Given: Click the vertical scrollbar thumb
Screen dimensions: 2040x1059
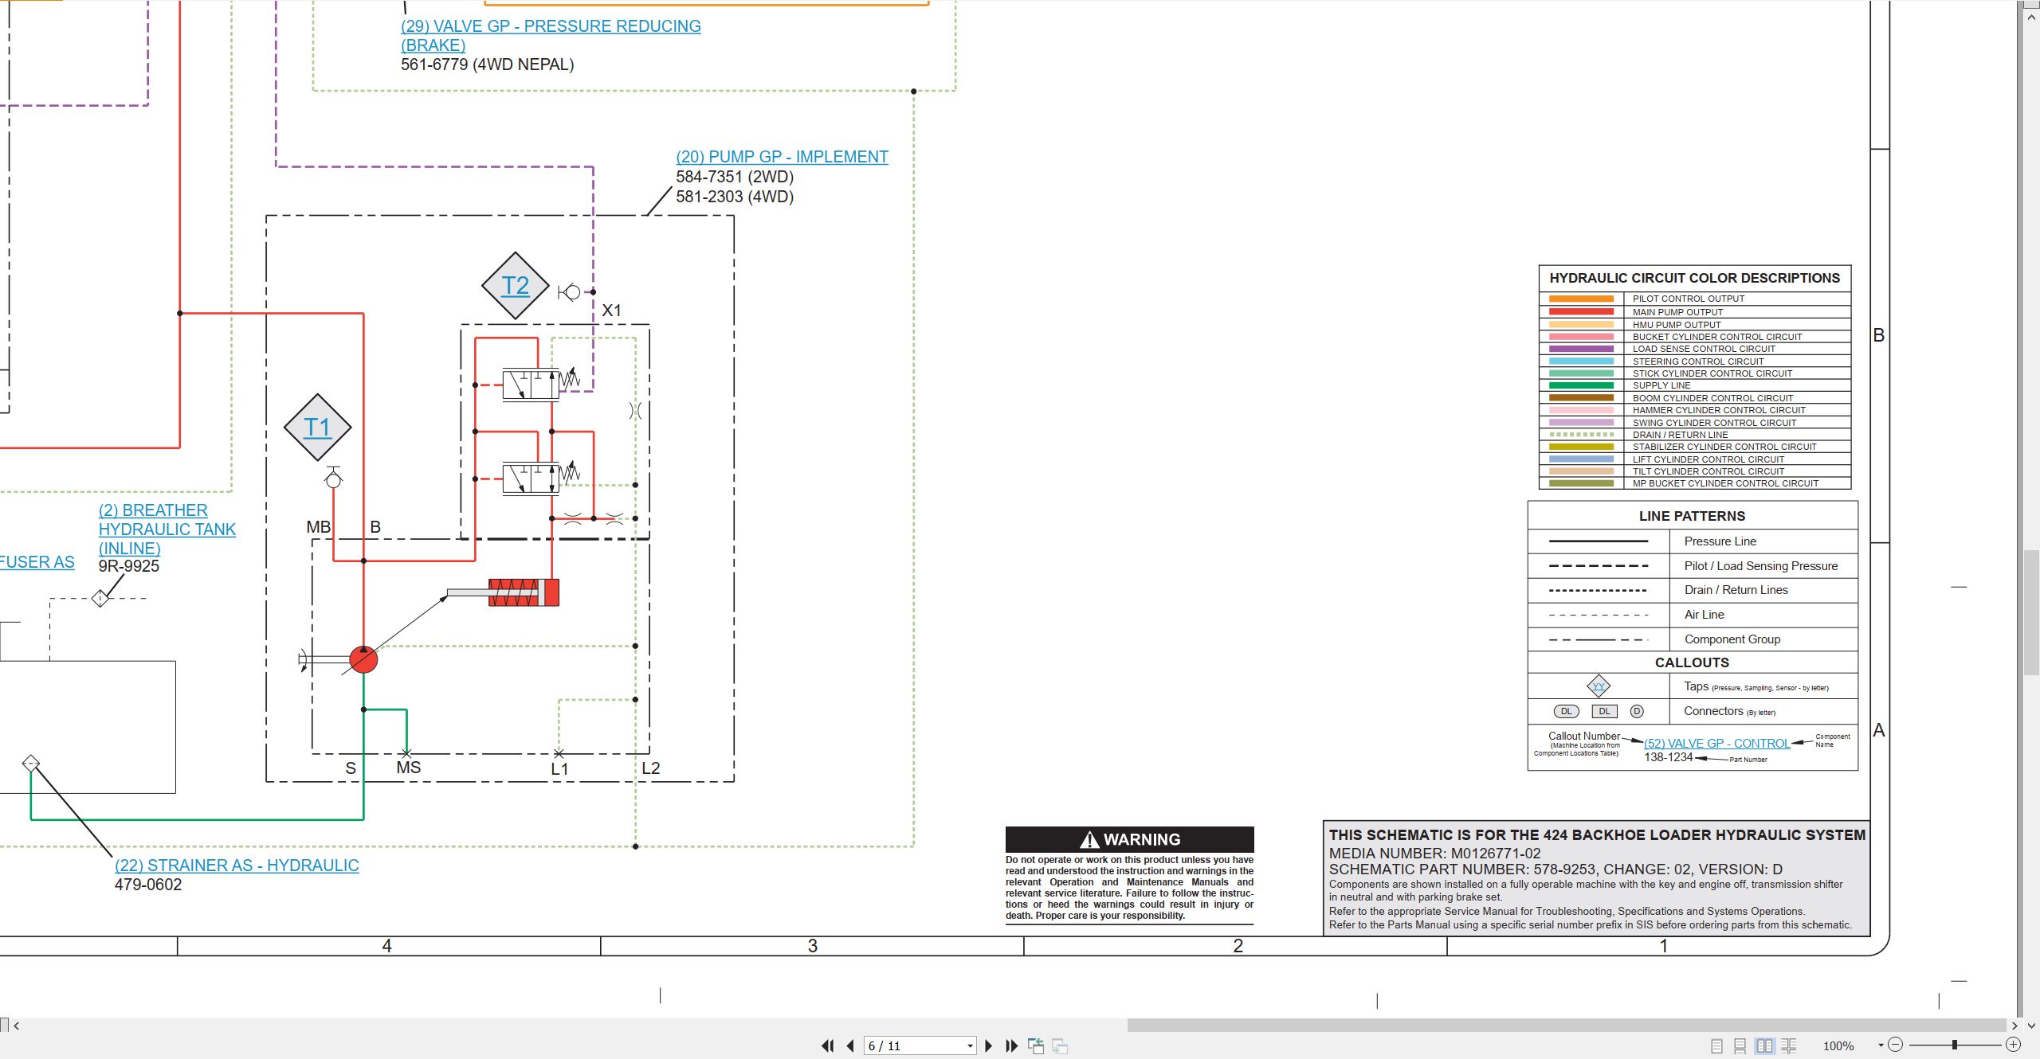Looking at the screenshot, I should coord(2032,613).
